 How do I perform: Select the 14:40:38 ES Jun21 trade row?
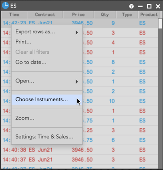point(79,150)
